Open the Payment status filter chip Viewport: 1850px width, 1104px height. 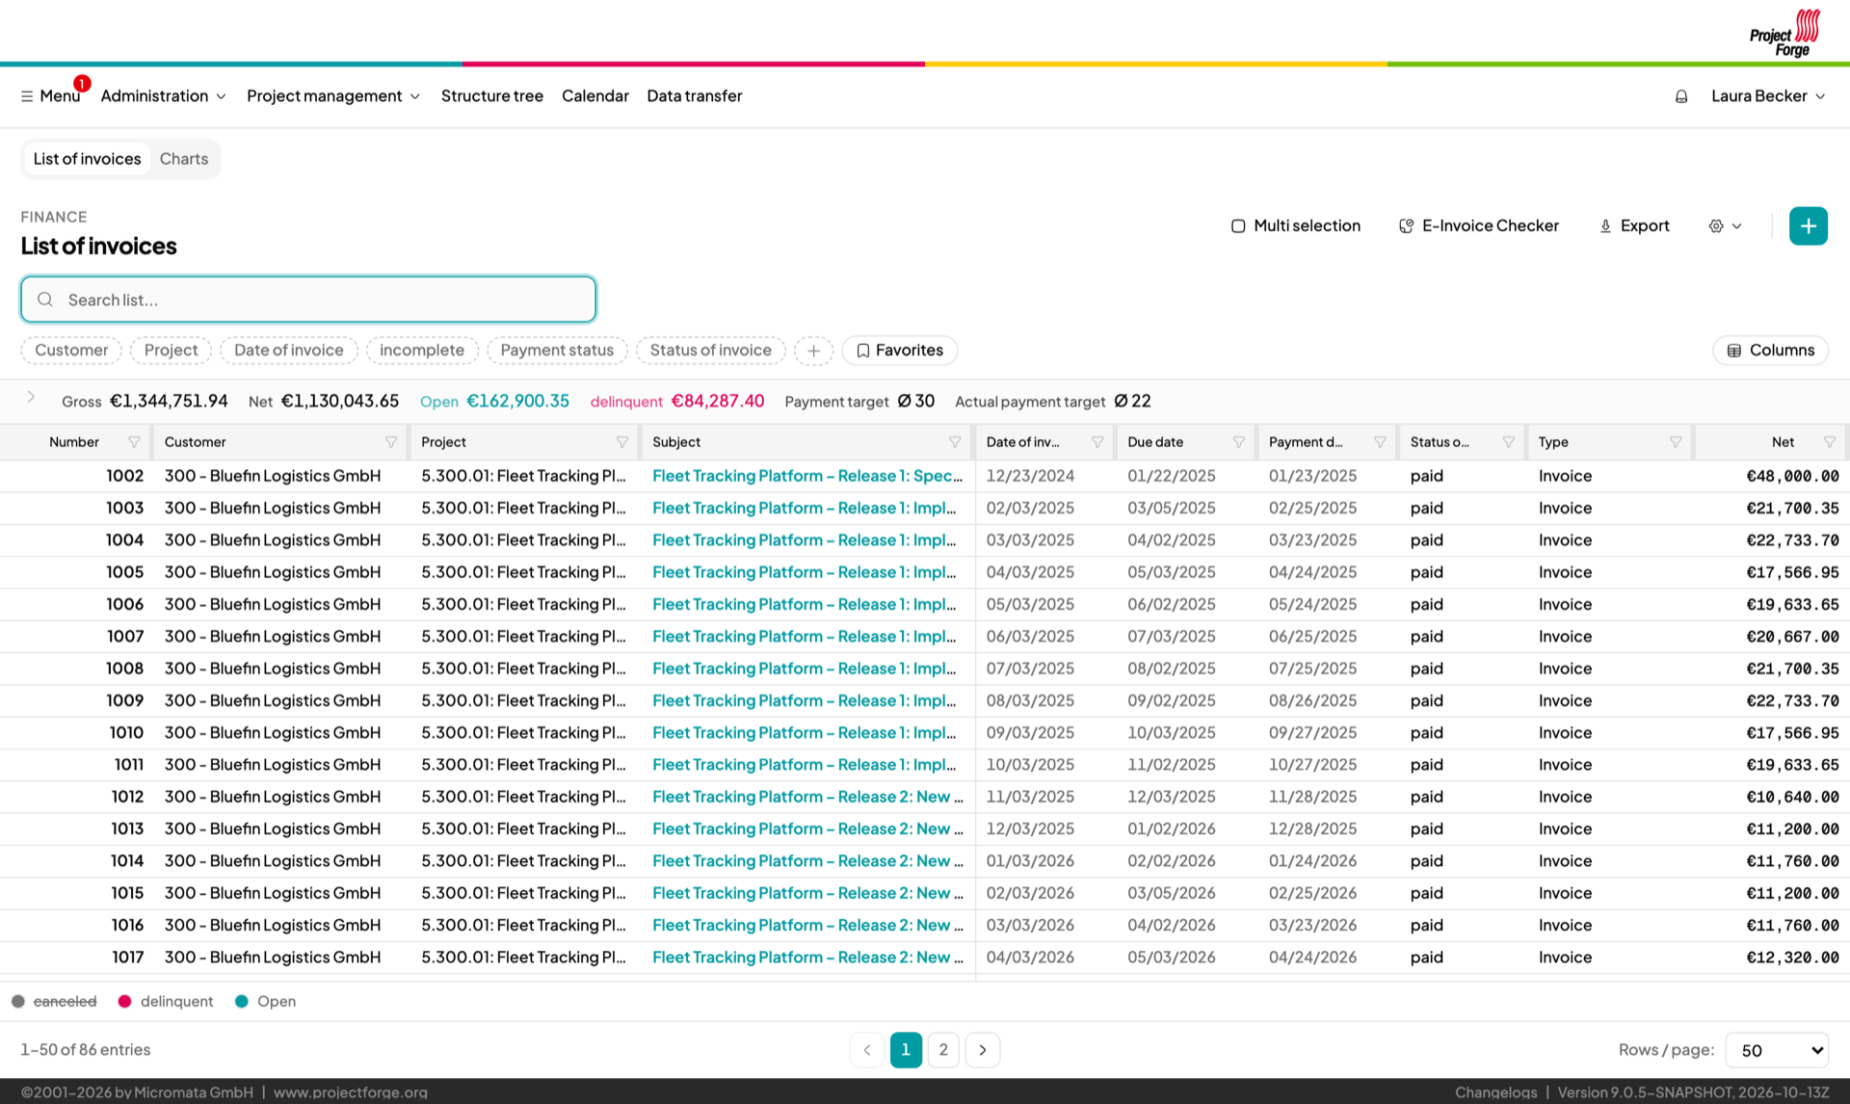pyautogui.click(x=557, y=351)
